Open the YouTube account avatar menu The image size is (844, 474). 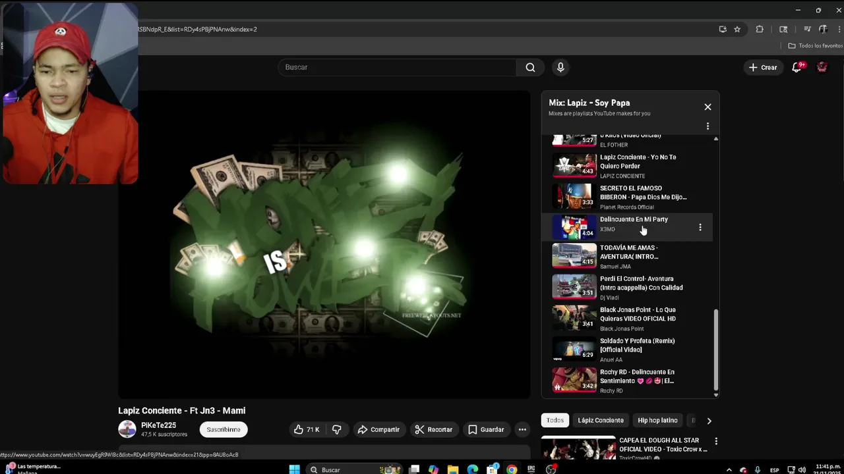822,67
